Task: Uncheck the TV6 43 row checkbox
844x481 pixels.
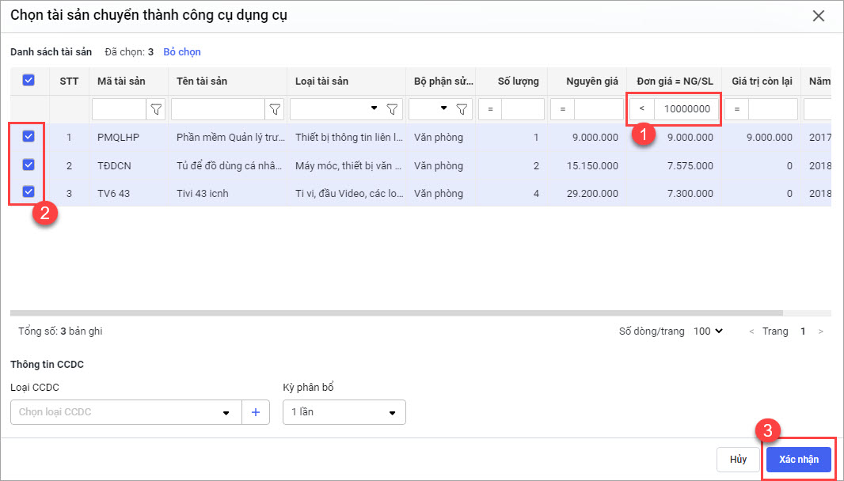Action: pos(29,192)
